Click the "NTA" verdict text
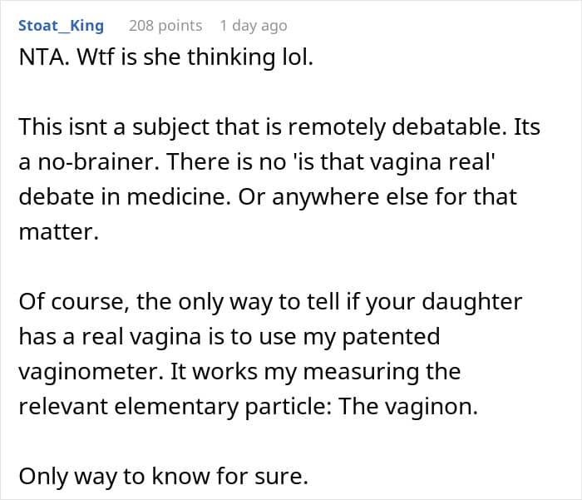 pos(40,62)
